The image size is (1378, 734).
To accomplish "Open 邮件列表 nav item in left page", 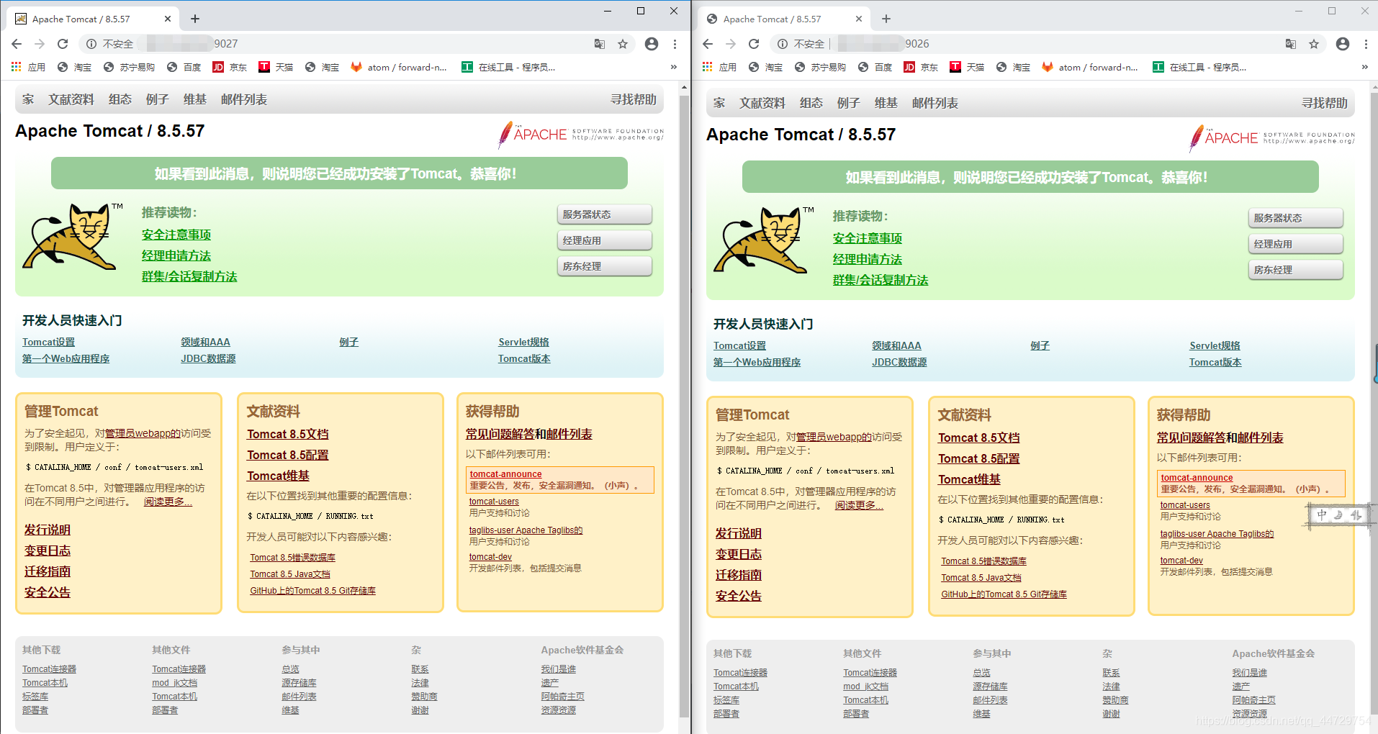I will click(x=244, y=99).
